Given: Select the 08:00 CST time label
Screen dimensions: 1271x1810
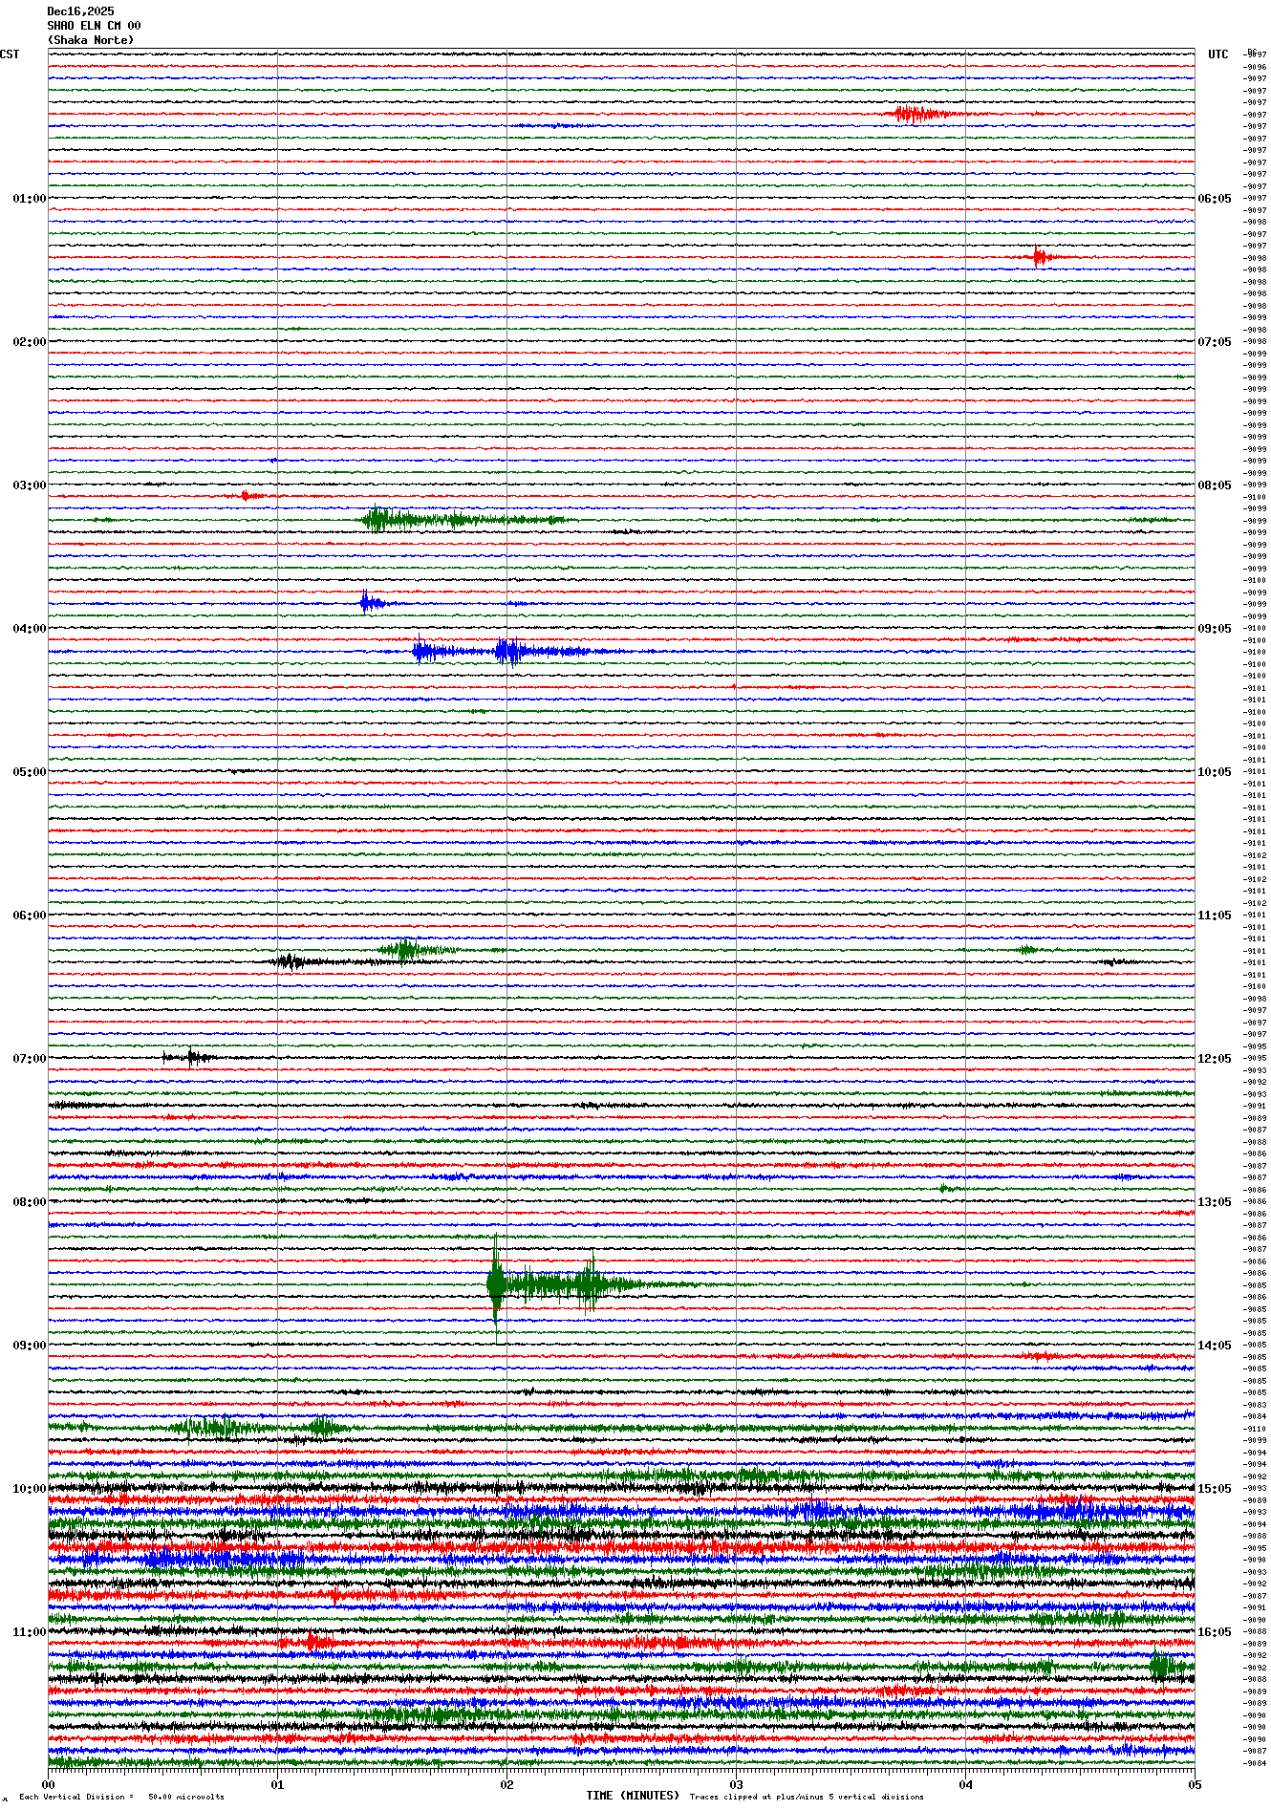Looking at the screenshot, I should [29, 1202].
